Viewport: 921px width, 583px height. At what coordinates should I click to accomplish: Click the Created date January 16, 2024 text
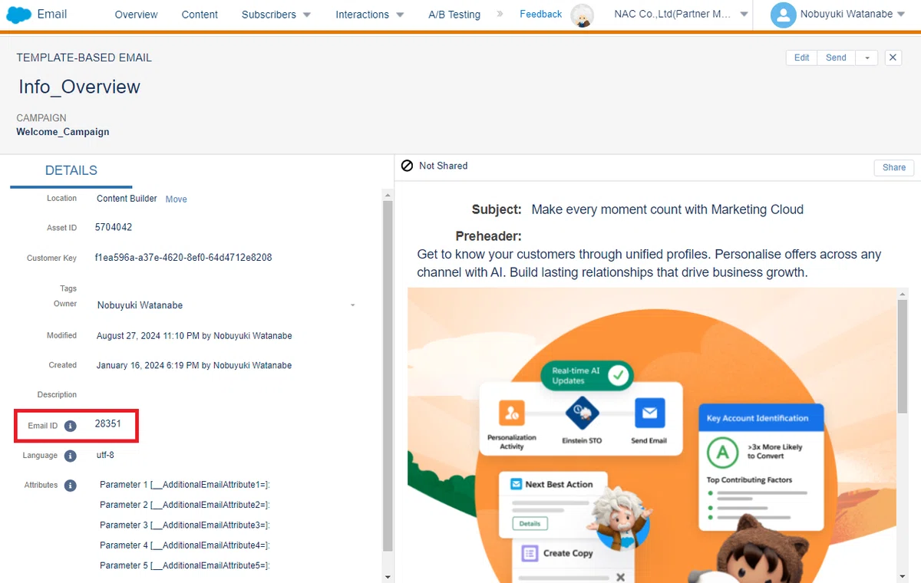(x=194, y=366)
